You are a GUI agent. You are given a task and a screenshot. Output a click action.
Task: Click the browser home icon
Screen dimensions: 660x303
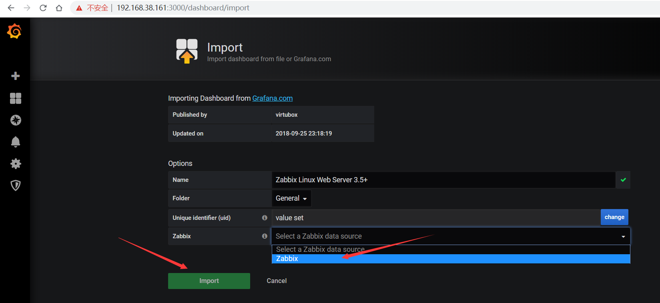click(x=59, y=8)
